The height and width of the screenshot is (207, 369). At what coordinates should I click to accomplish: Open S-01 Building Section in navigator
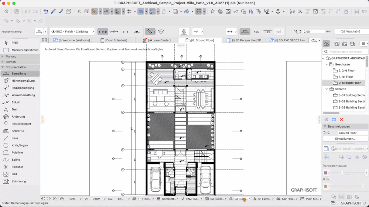349,95
